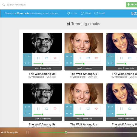Image resolution: width=137 pixels, height=137 pixels.
Task: Open vikkilegrand profile under top-row bearded man card
Action: point(38,77)
